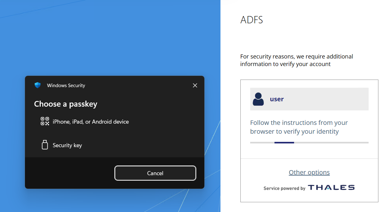Click the user avatar silhouette icon
This screenshot has width=391, height=212.
pos(258,99)
